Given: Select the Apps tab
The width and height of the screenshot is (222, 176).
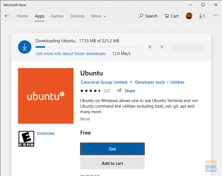Looking at the screenshot, I should [x=40, y=16].
